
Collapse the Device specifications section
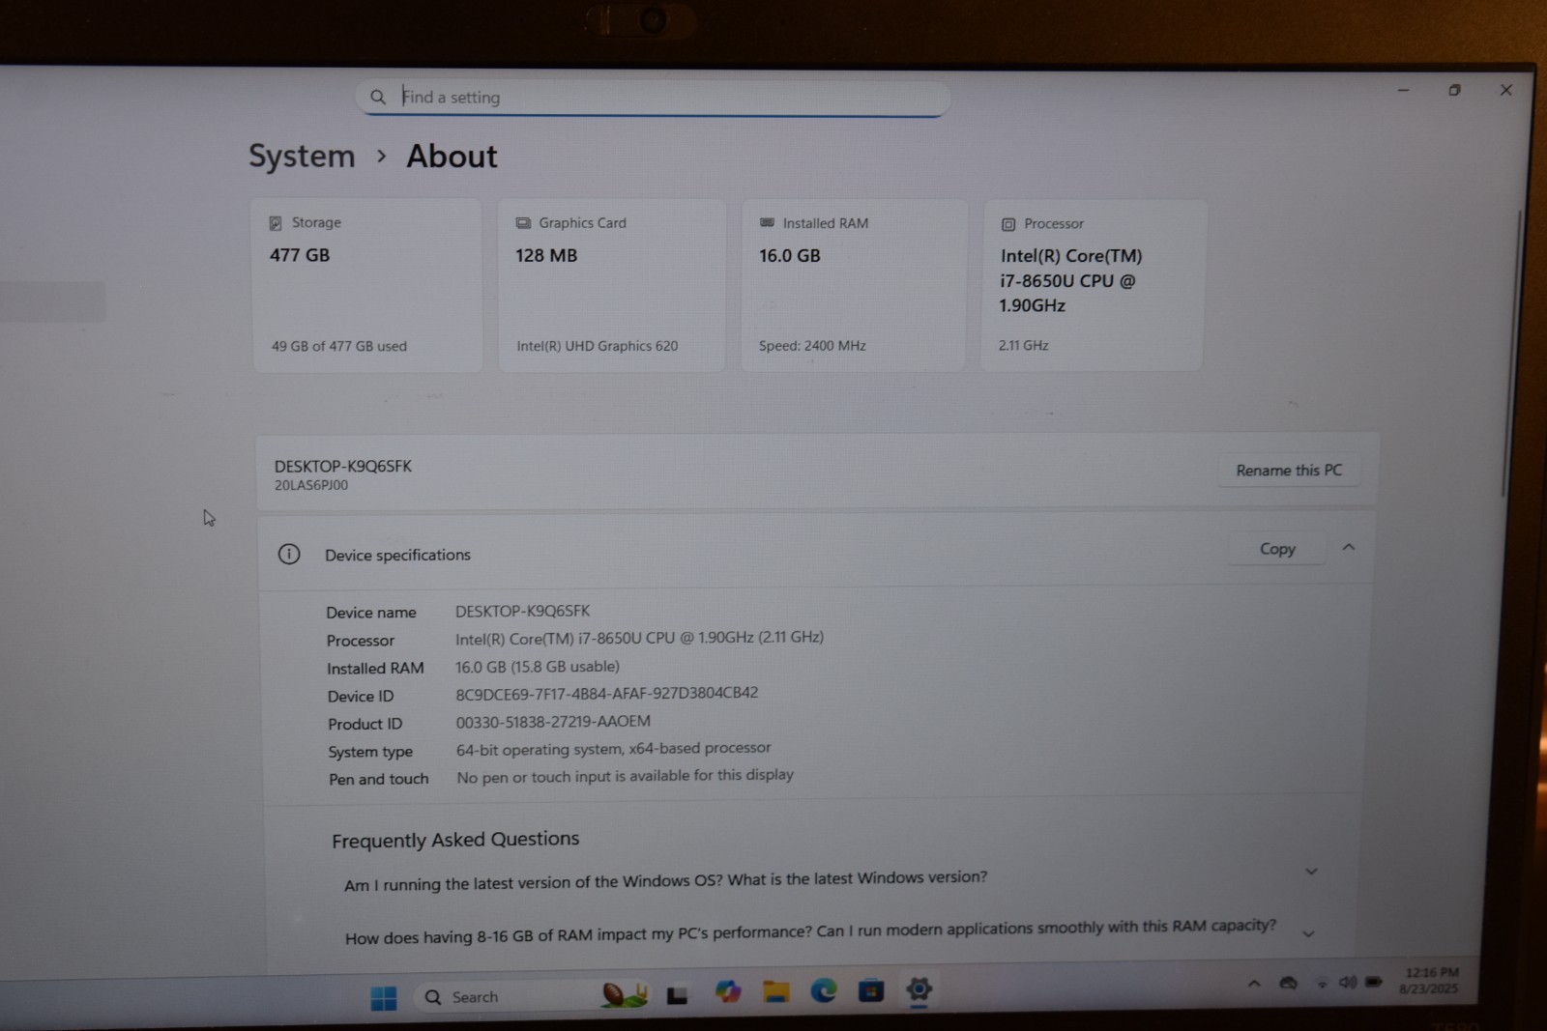tap(1349, 548)
